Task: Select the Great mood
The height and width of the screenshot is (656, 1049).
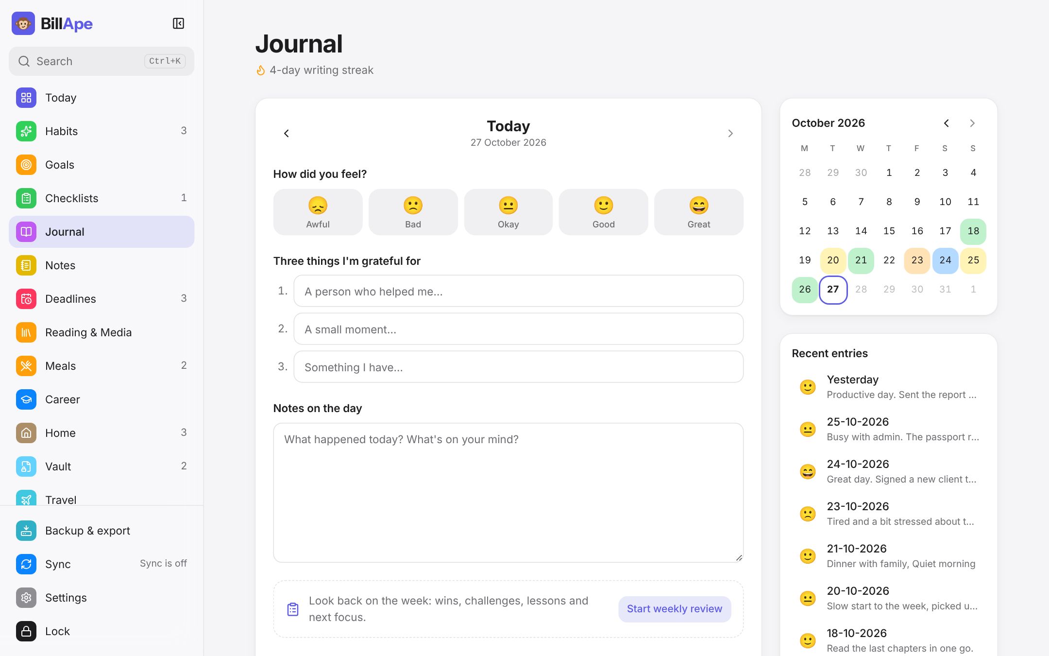Action: [698, 212]
